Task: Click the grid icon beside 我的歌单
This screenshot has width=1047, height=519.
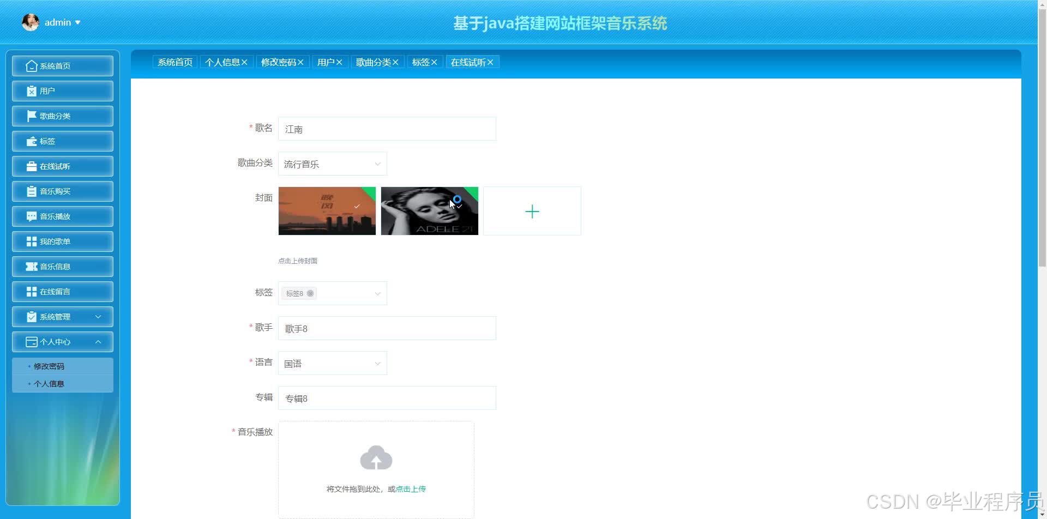Action: coord(32,242)
